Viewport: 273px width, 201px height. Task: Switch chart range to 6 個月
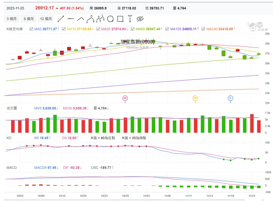click(x=29, y=19)
